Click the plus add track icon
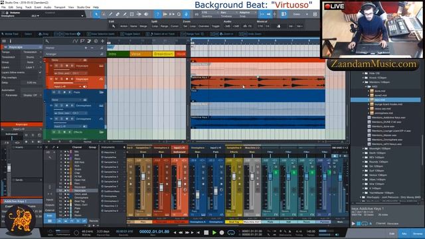The height and width of the screenshot is (239, 425). 102,41
